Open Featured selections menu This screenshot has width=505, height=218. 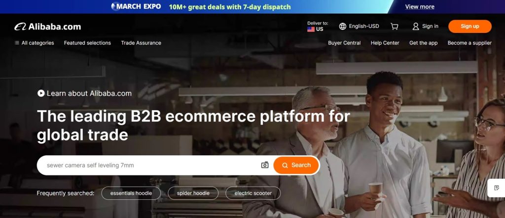(87, 43)
